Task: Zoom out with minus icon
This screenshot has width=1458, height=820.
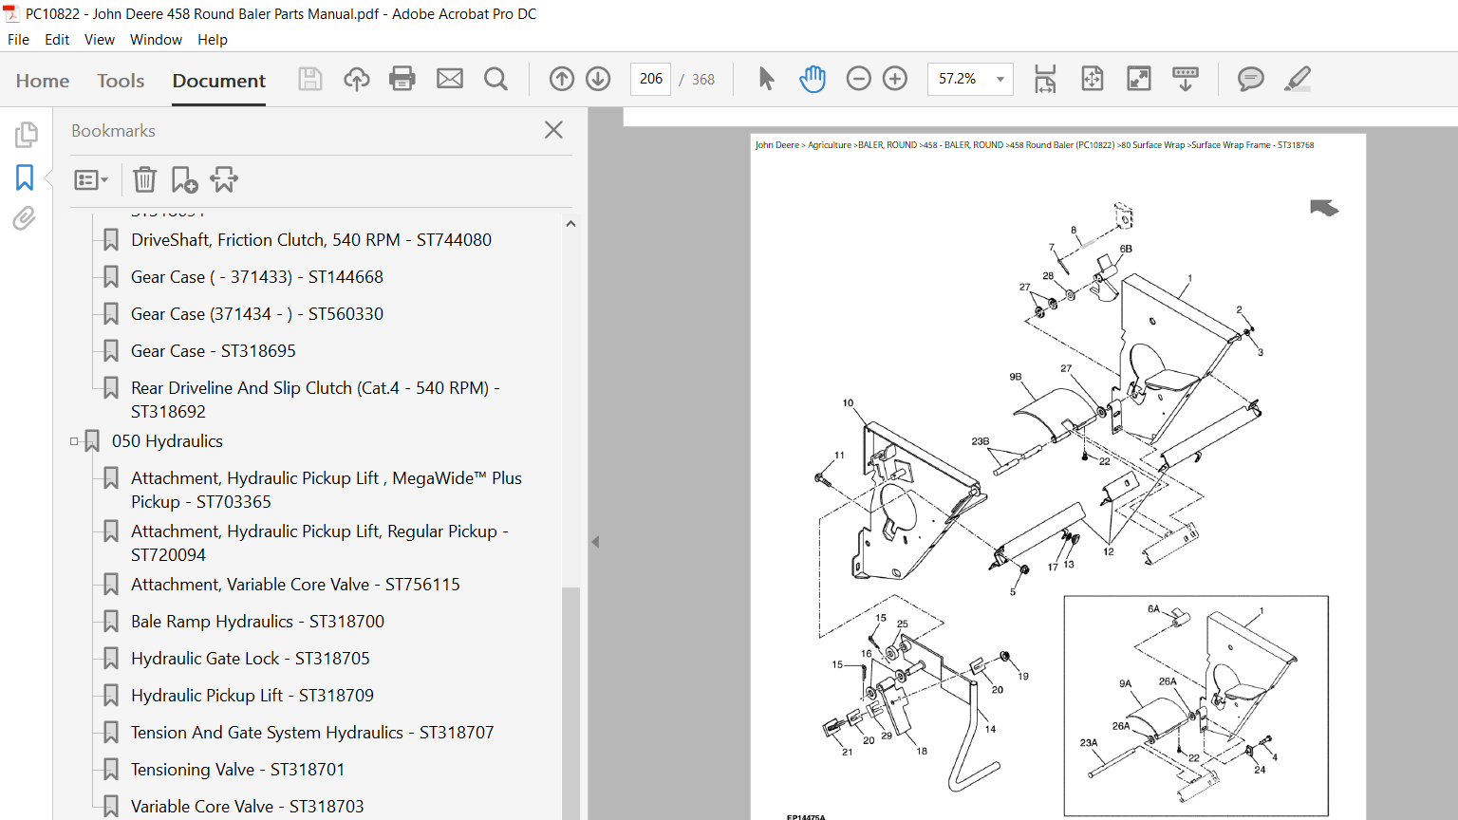Action: pos(858,79)
